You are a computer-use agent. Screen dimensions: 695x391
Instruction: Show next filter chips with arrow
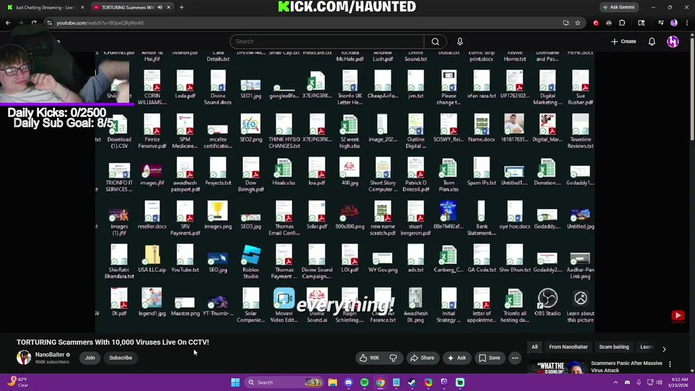click(664, 348)
